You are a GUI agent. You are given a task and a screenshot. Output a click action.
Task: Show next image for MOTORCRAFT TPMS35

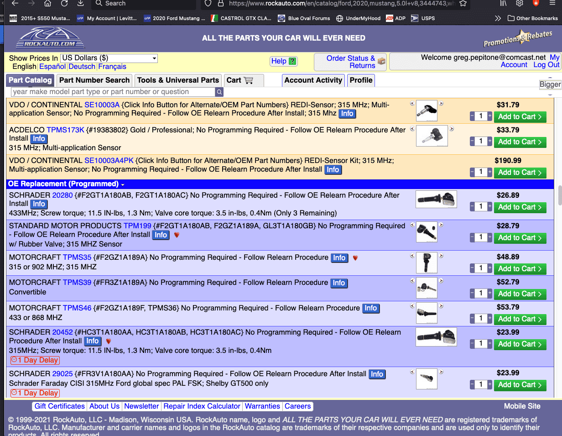click(x=441, y=256)
